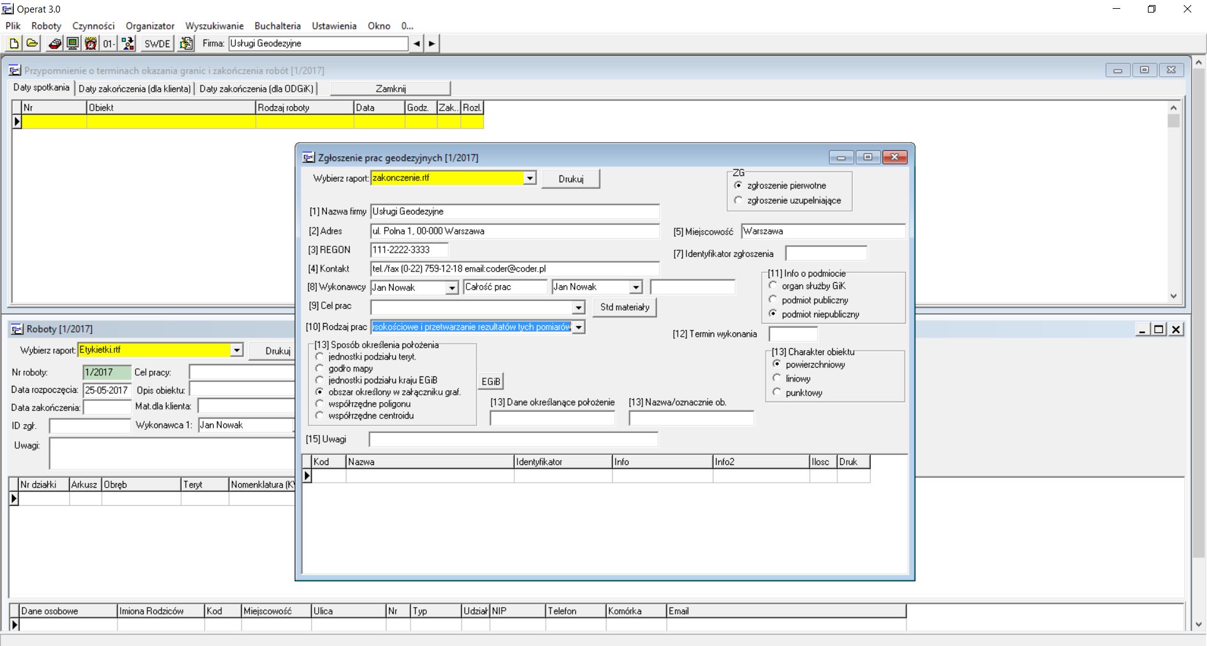The image size is (1207, 646).
Task: Select zgłoszenie uzupełniające radio option
Action: 737,200
